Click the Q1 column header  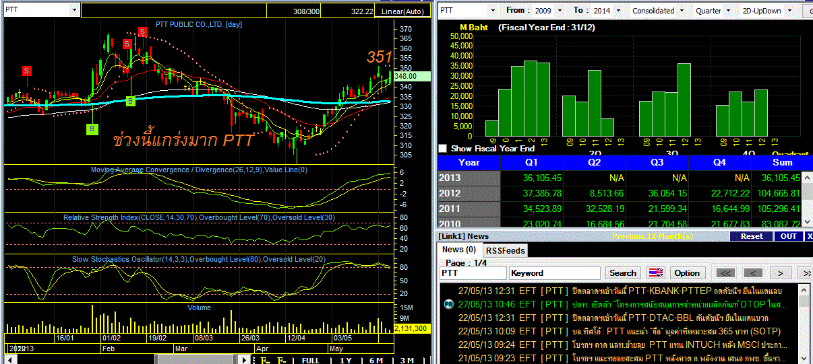[x=533, y=162]
